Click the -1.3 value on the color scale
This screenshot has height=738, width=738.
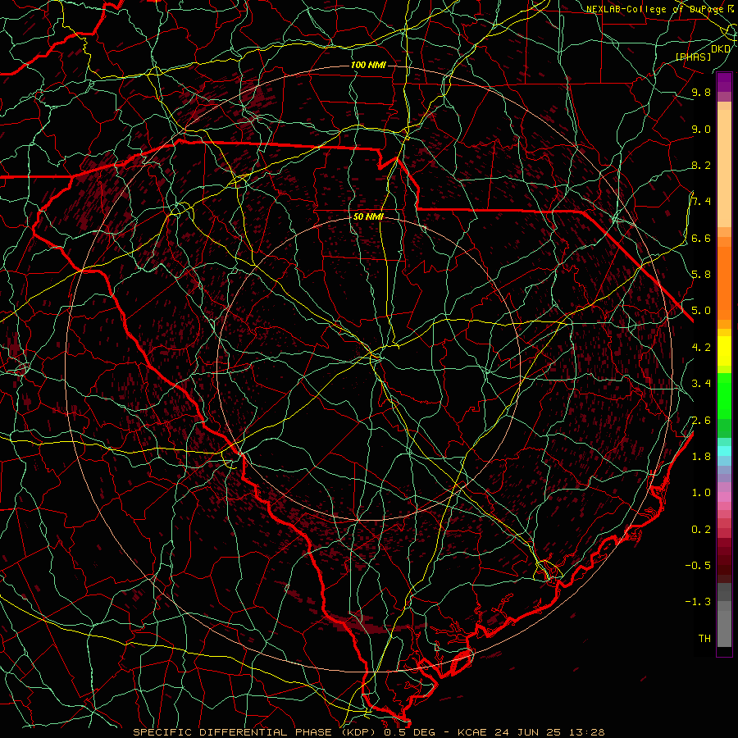pos(698,602)
